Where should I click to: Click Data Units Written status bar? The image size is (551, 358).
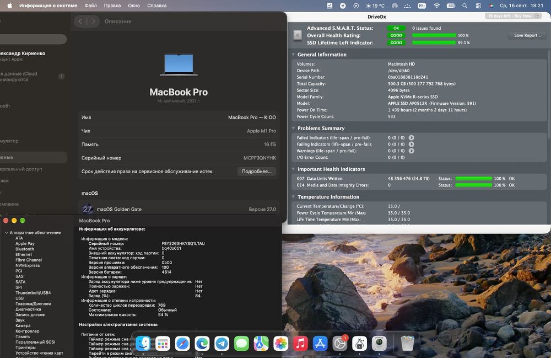473,179
